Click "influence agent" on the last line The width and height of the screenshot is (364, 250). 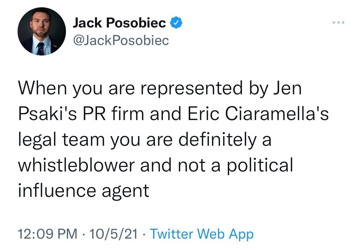[84, 190]
